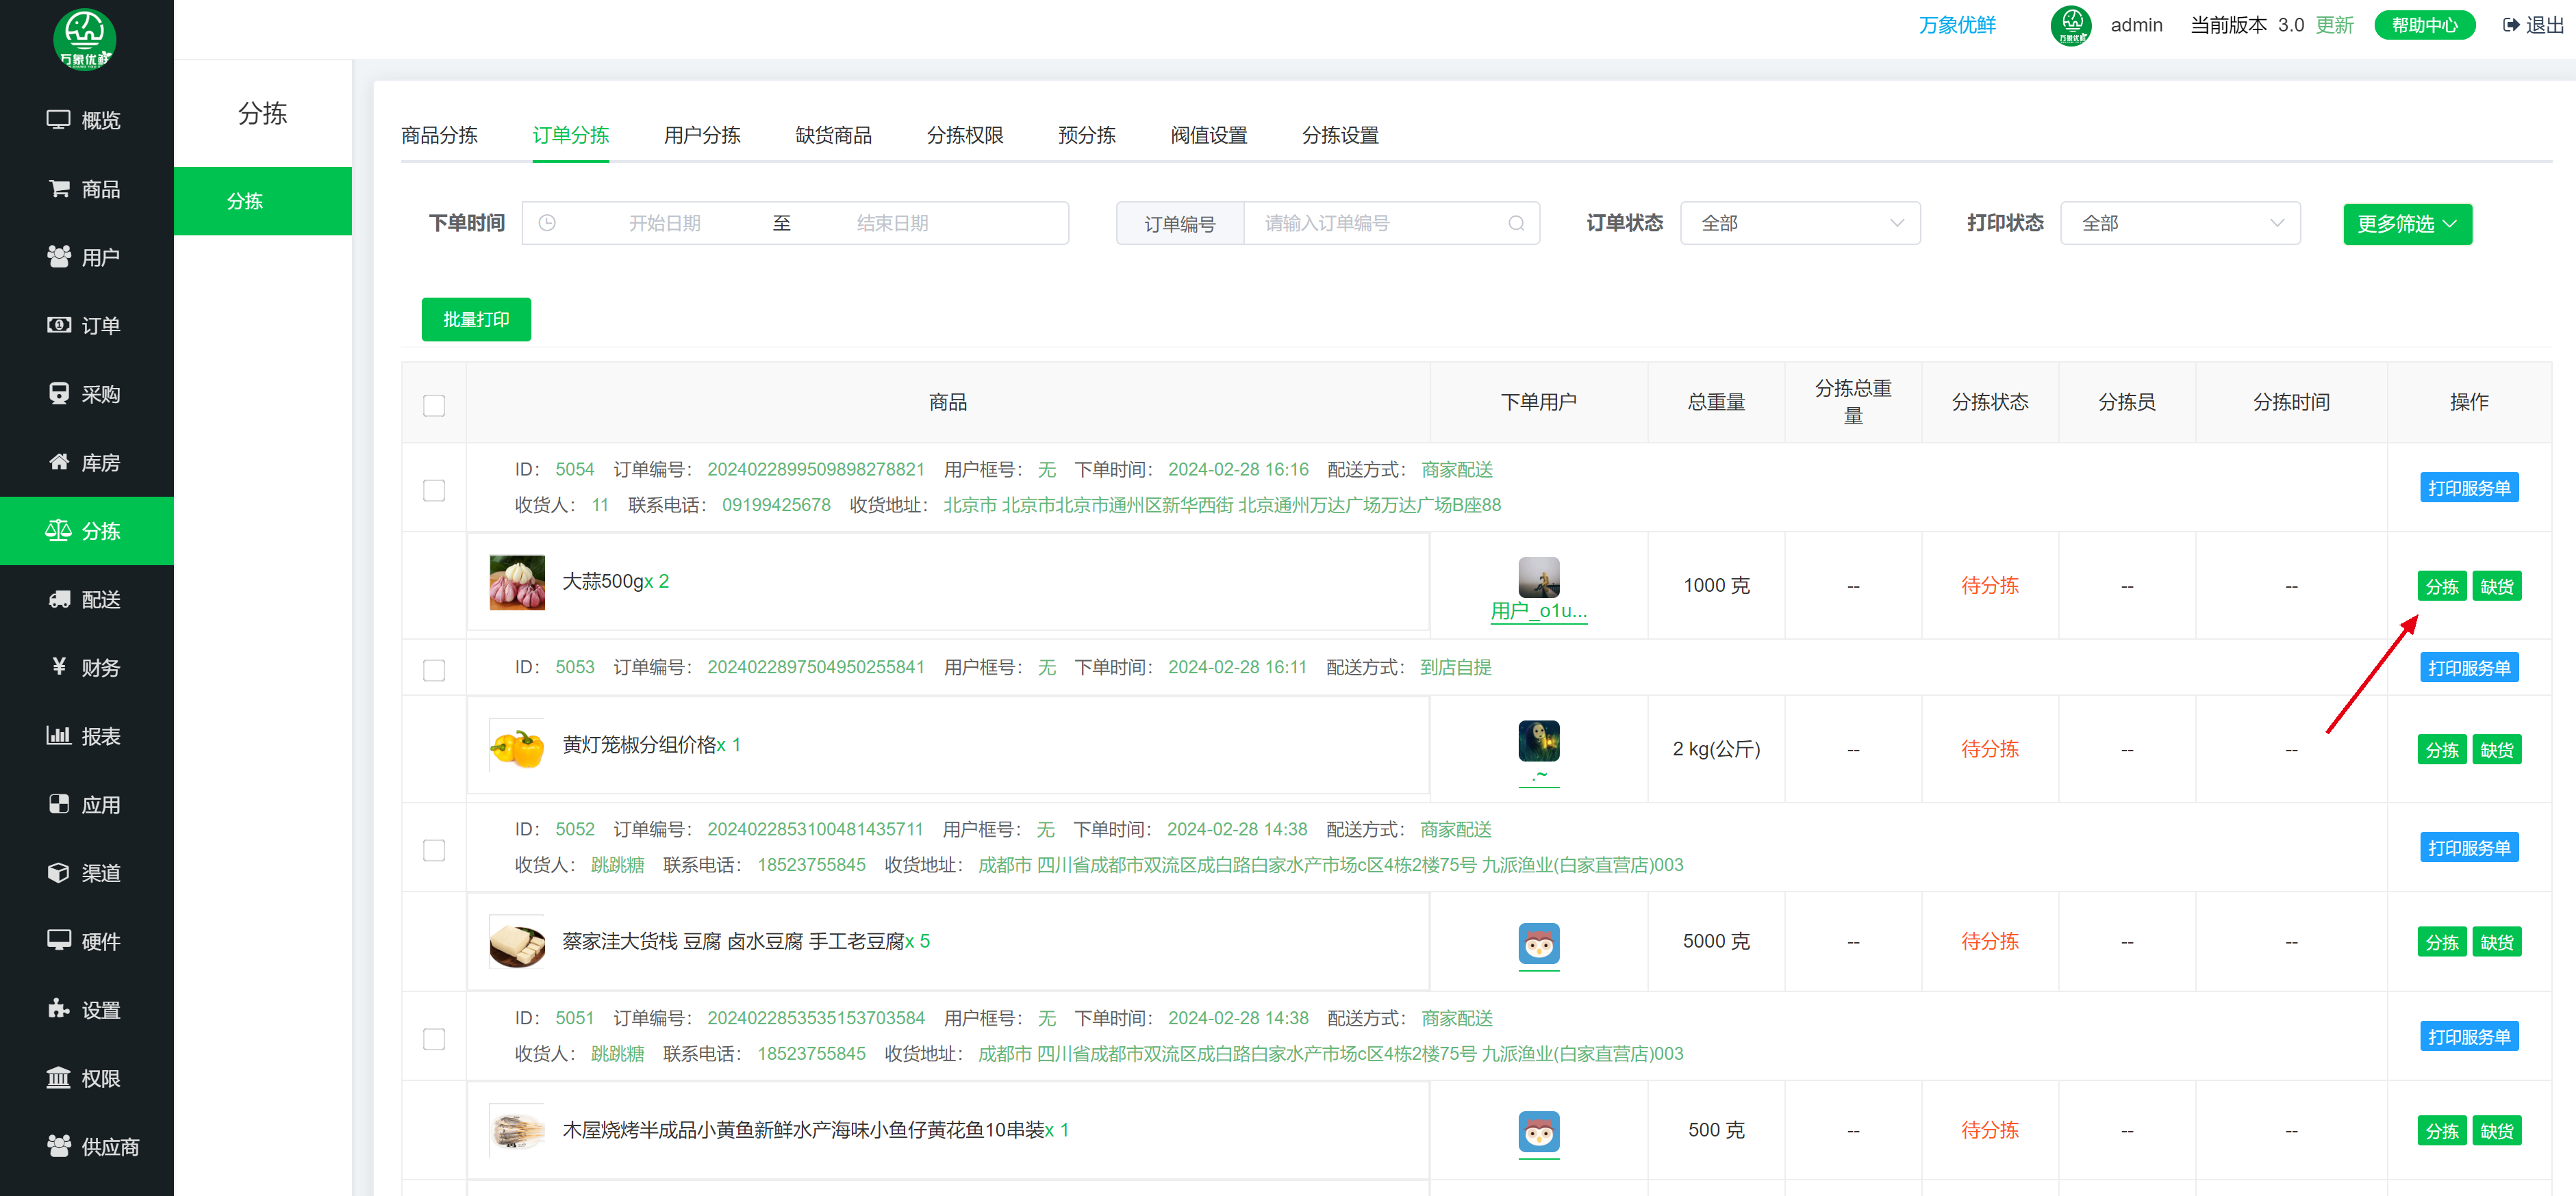Open the 配送 delivery truck icon
Image resolution: width=2576 pixels, height=1196 pixels.
[x=59, y=599]
